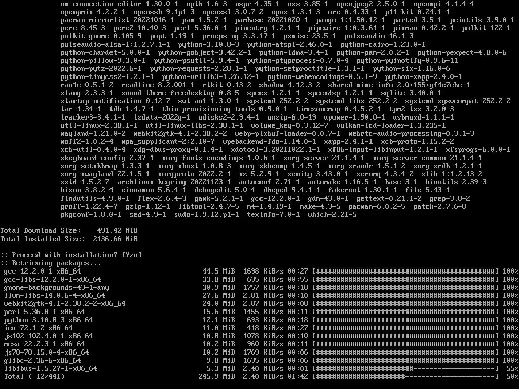Click the mesa-22.2.3-1-x86_64 package entry
Image resolution: width=519 pixels, height=389 pixels.
[x=45, y=344]
